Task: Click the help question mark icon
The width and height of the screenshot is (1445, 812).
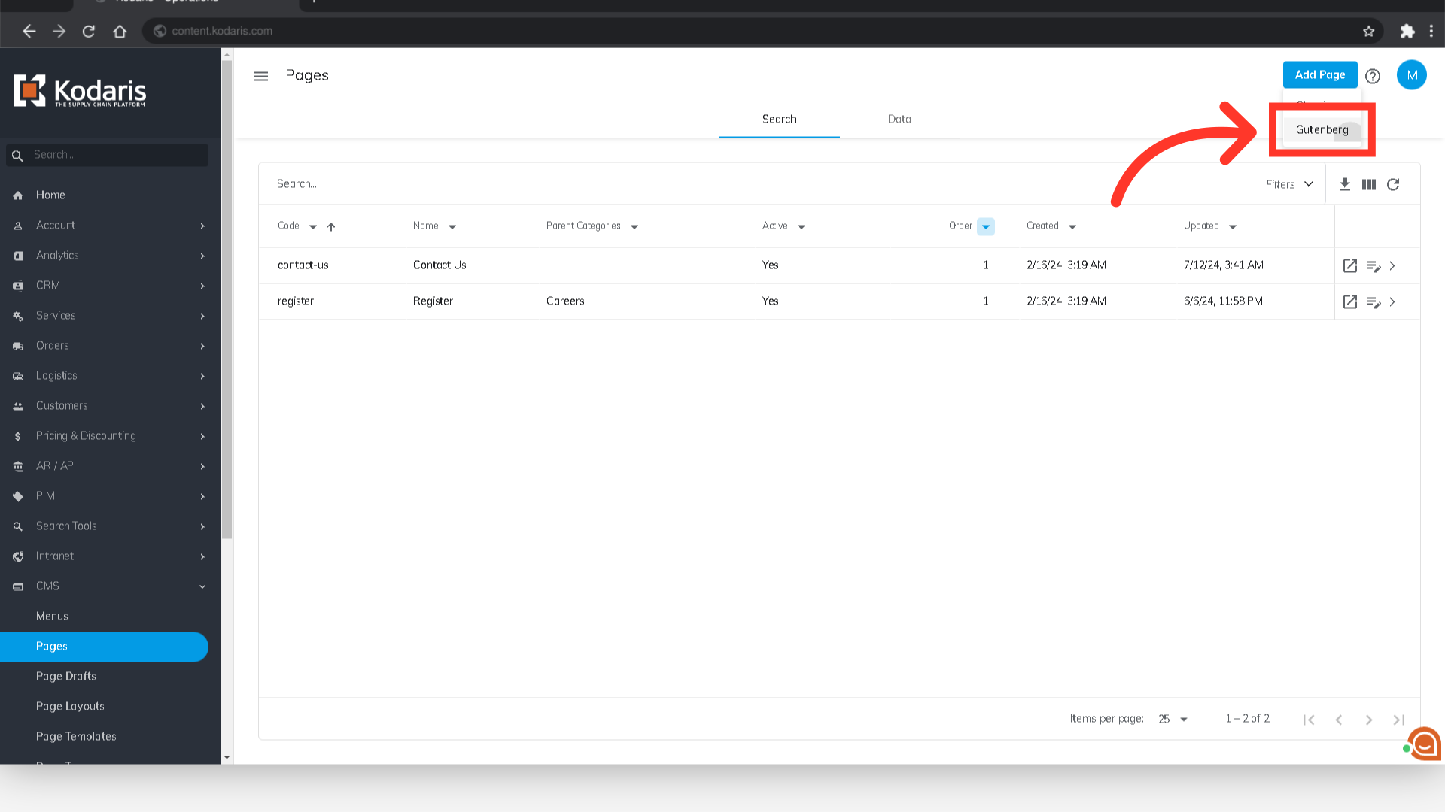Action: point(1373,76)
